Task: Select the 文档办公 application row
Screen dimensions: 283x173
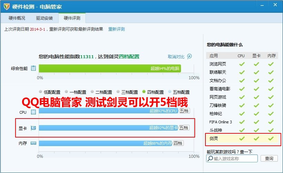Action: [242, 80]
